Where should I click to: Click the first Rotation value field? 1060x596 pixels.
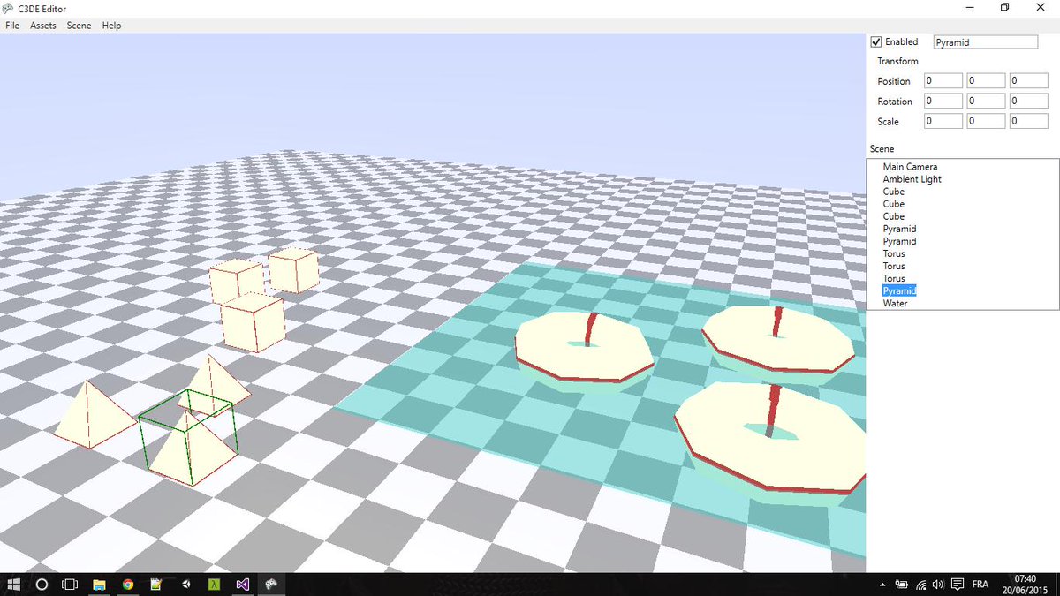(943, 101)
